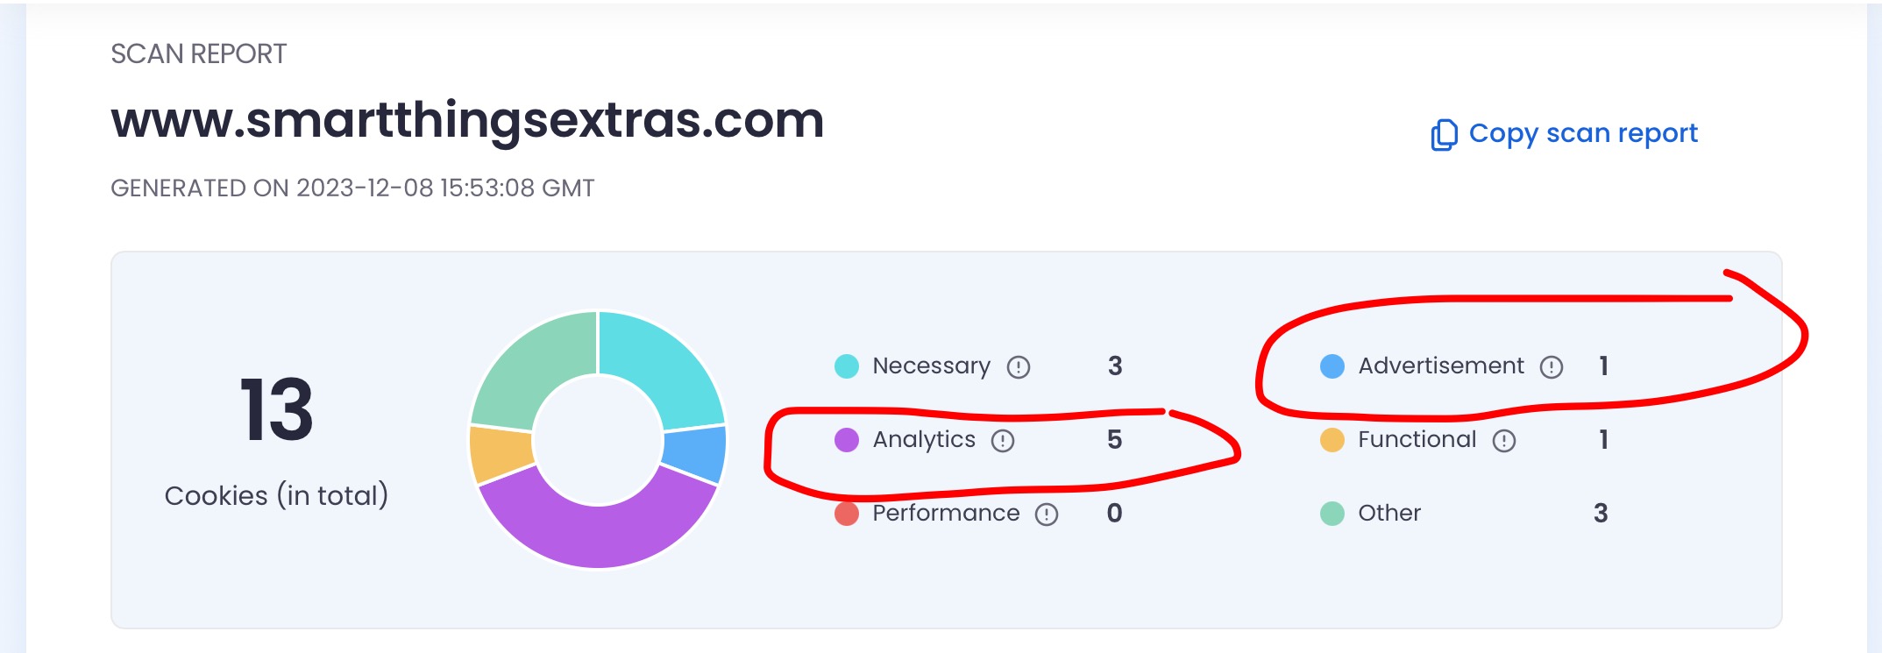The height and width of the screenshot is (653, 1882).
Task: Select the yellow Functional donut slice
Action: tap(500, 453)
